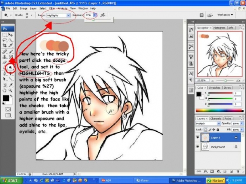Reset default foreground and background colors

tap(3, 104)
